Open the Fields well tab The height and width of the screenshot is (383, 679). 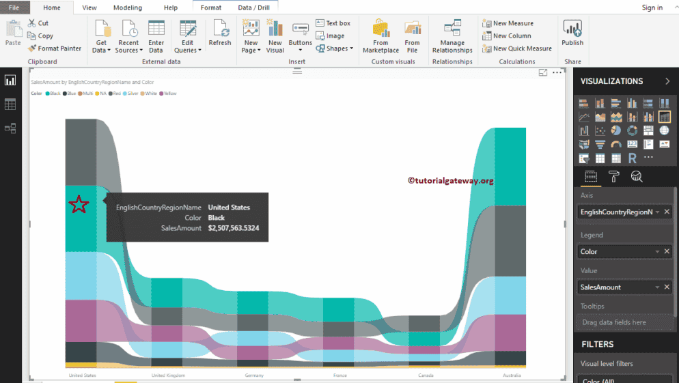point(591,177)
